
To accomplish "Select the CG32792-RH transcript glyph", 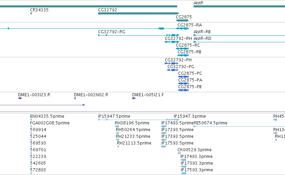I will 172,42.
